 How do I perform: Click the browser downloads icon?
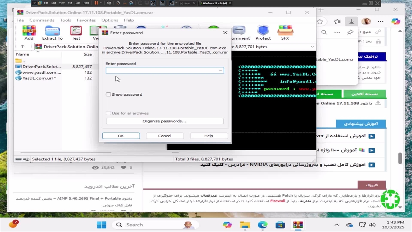351,22
